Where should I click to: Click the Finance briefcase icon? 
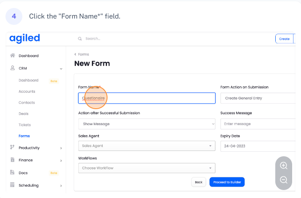pos(13,160)
